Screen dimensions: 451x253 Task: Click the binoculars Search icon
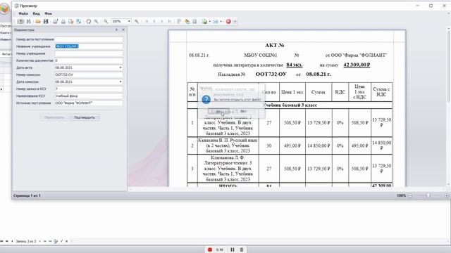28,21
